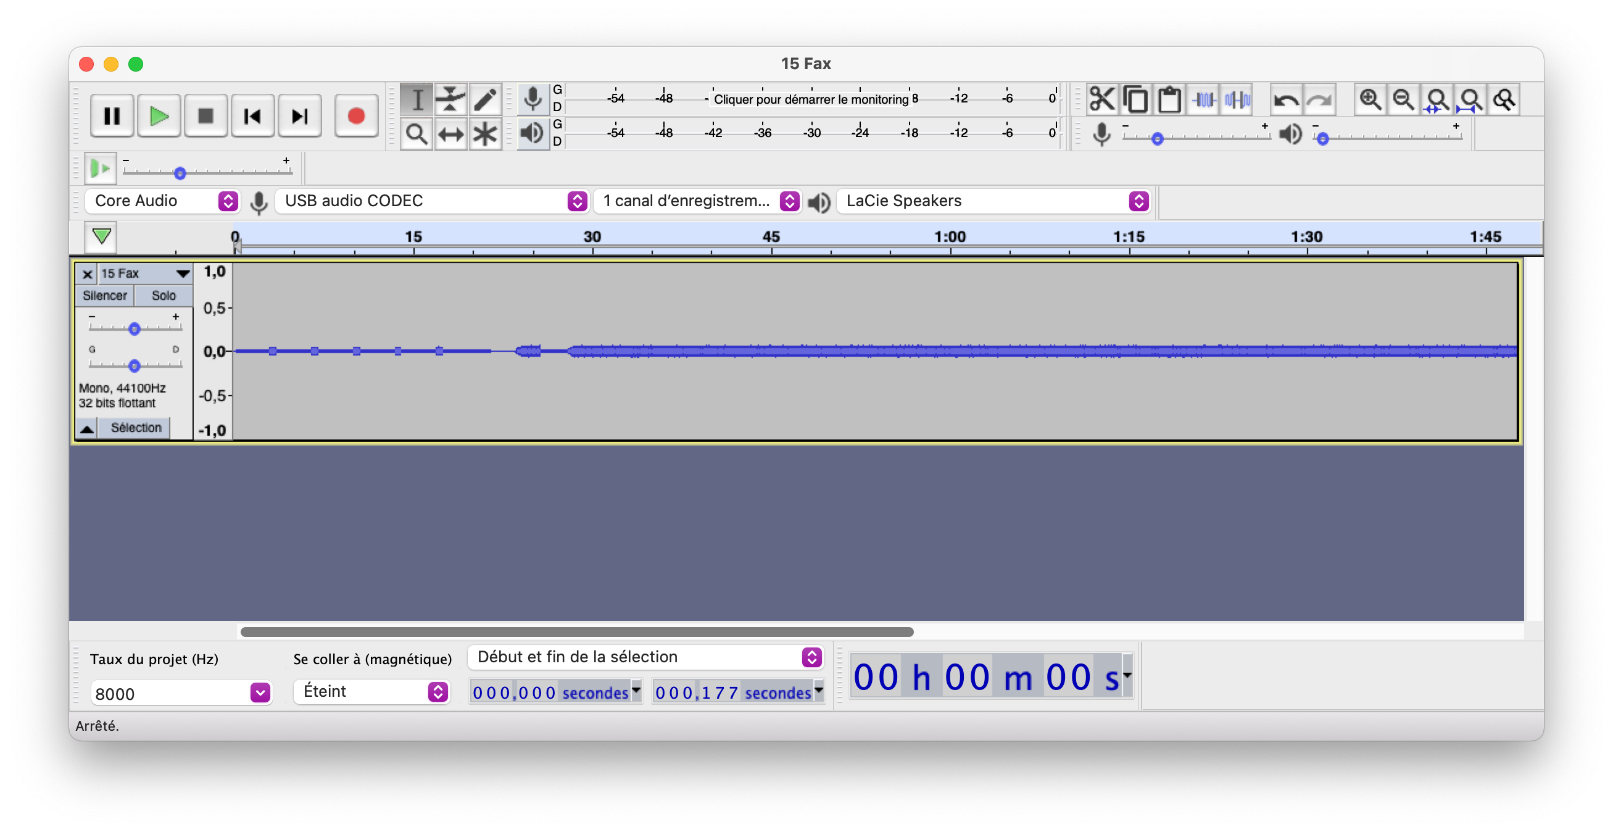Click to start monitoring on record meter
Image resolution: width=1613 pixels, height=832 pixels.
pyautogui.click(x=811, y=99)
